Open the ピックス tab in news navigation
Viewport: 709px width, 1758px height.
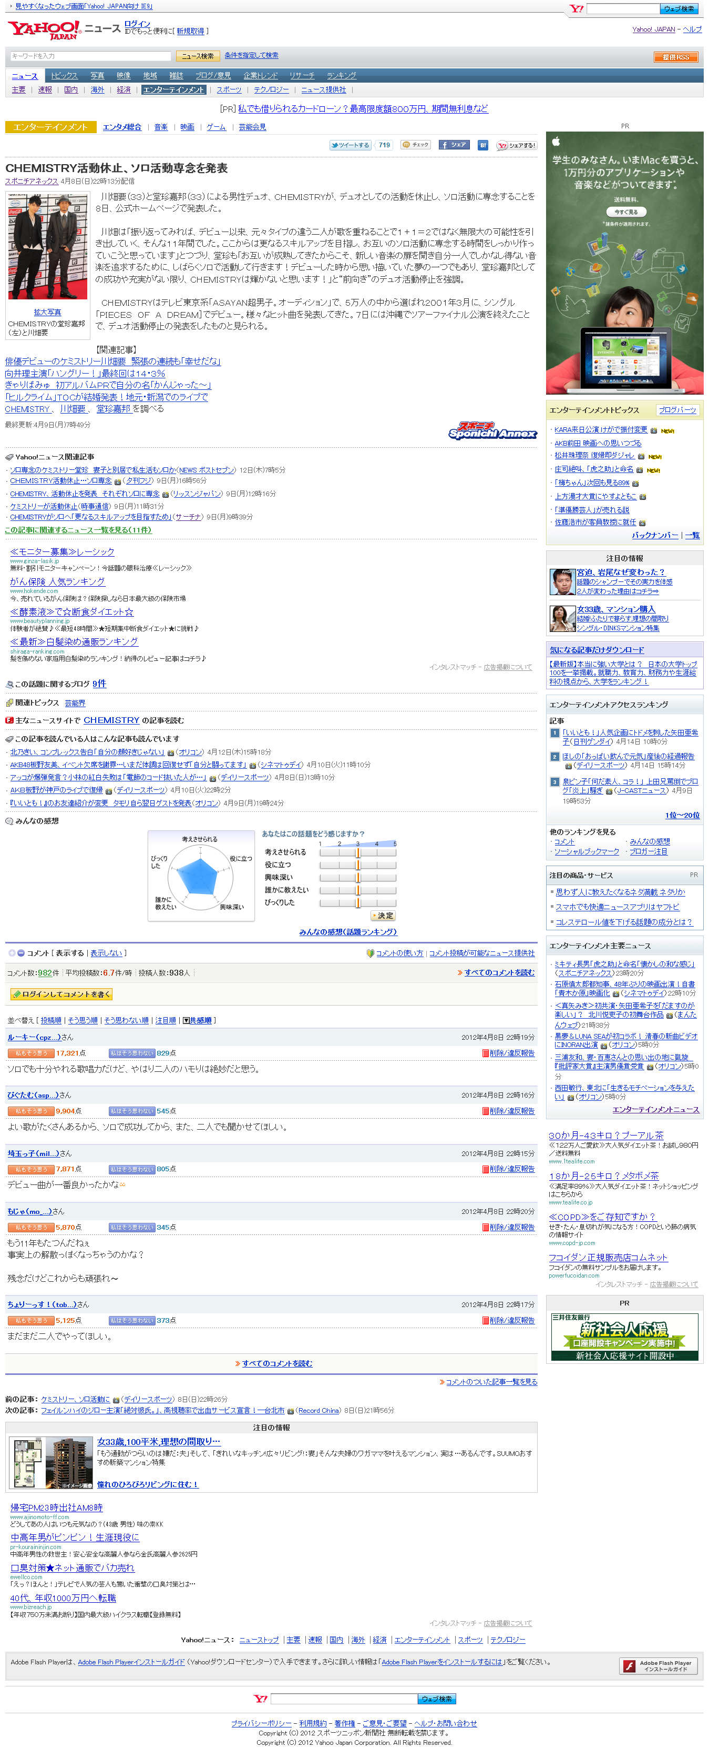click(x=64, y=76)
